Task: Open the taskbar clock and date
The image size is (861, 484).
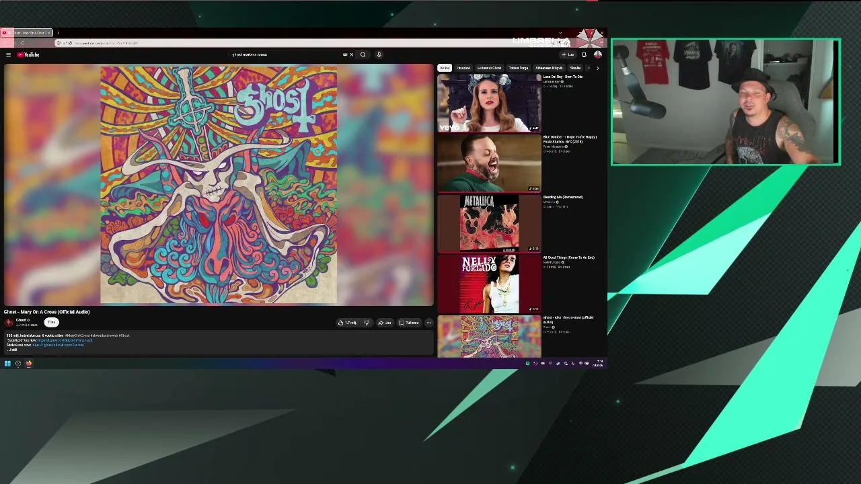Action: [x=598, y=364]
